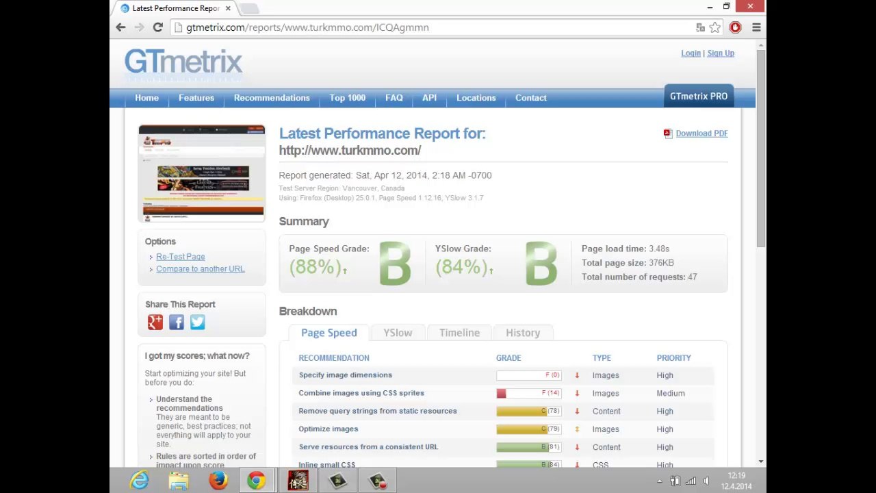
Task: Open the http://www.turkmmo.com/ link
Action: (x=350, y=151)
